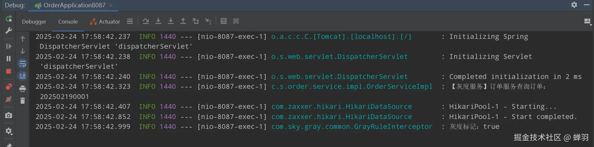This screenshot has height=147, width=594.
Task: Switch to the Debugger tab
Action: pos(34,22)
